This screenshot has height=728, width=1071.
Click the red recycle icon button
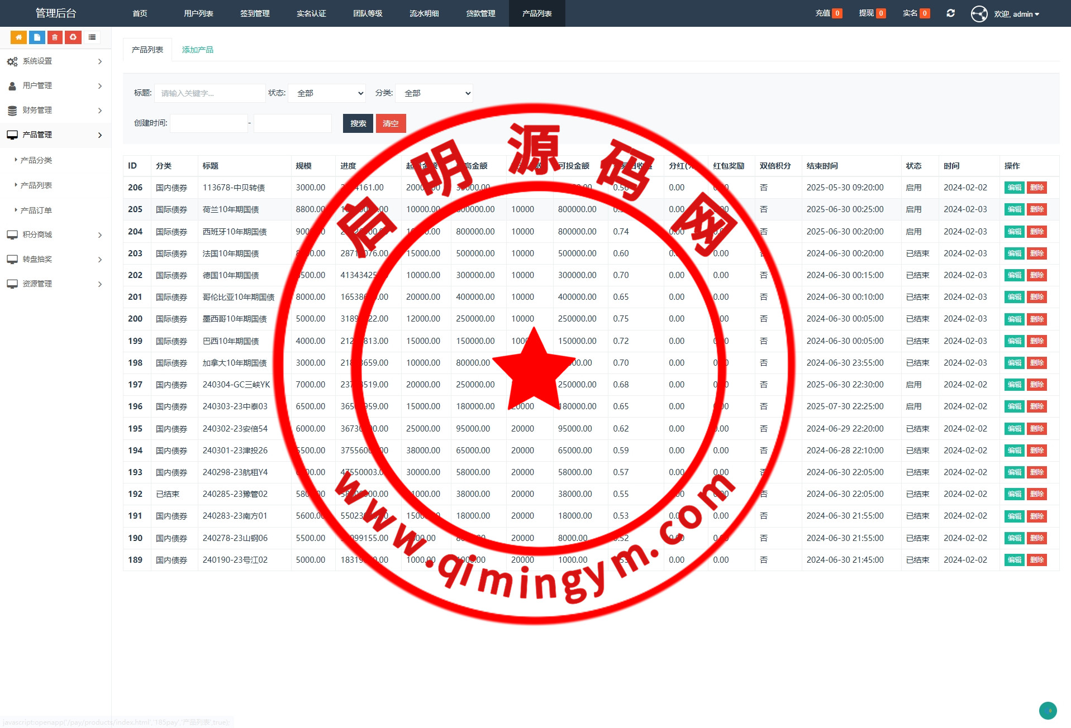point(73,37)
